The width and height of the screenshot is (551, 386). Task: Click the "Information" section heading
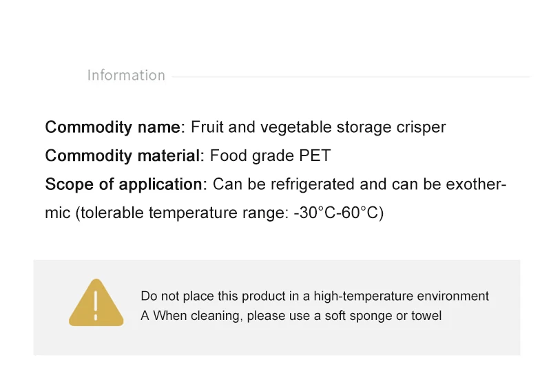[126, 76]
